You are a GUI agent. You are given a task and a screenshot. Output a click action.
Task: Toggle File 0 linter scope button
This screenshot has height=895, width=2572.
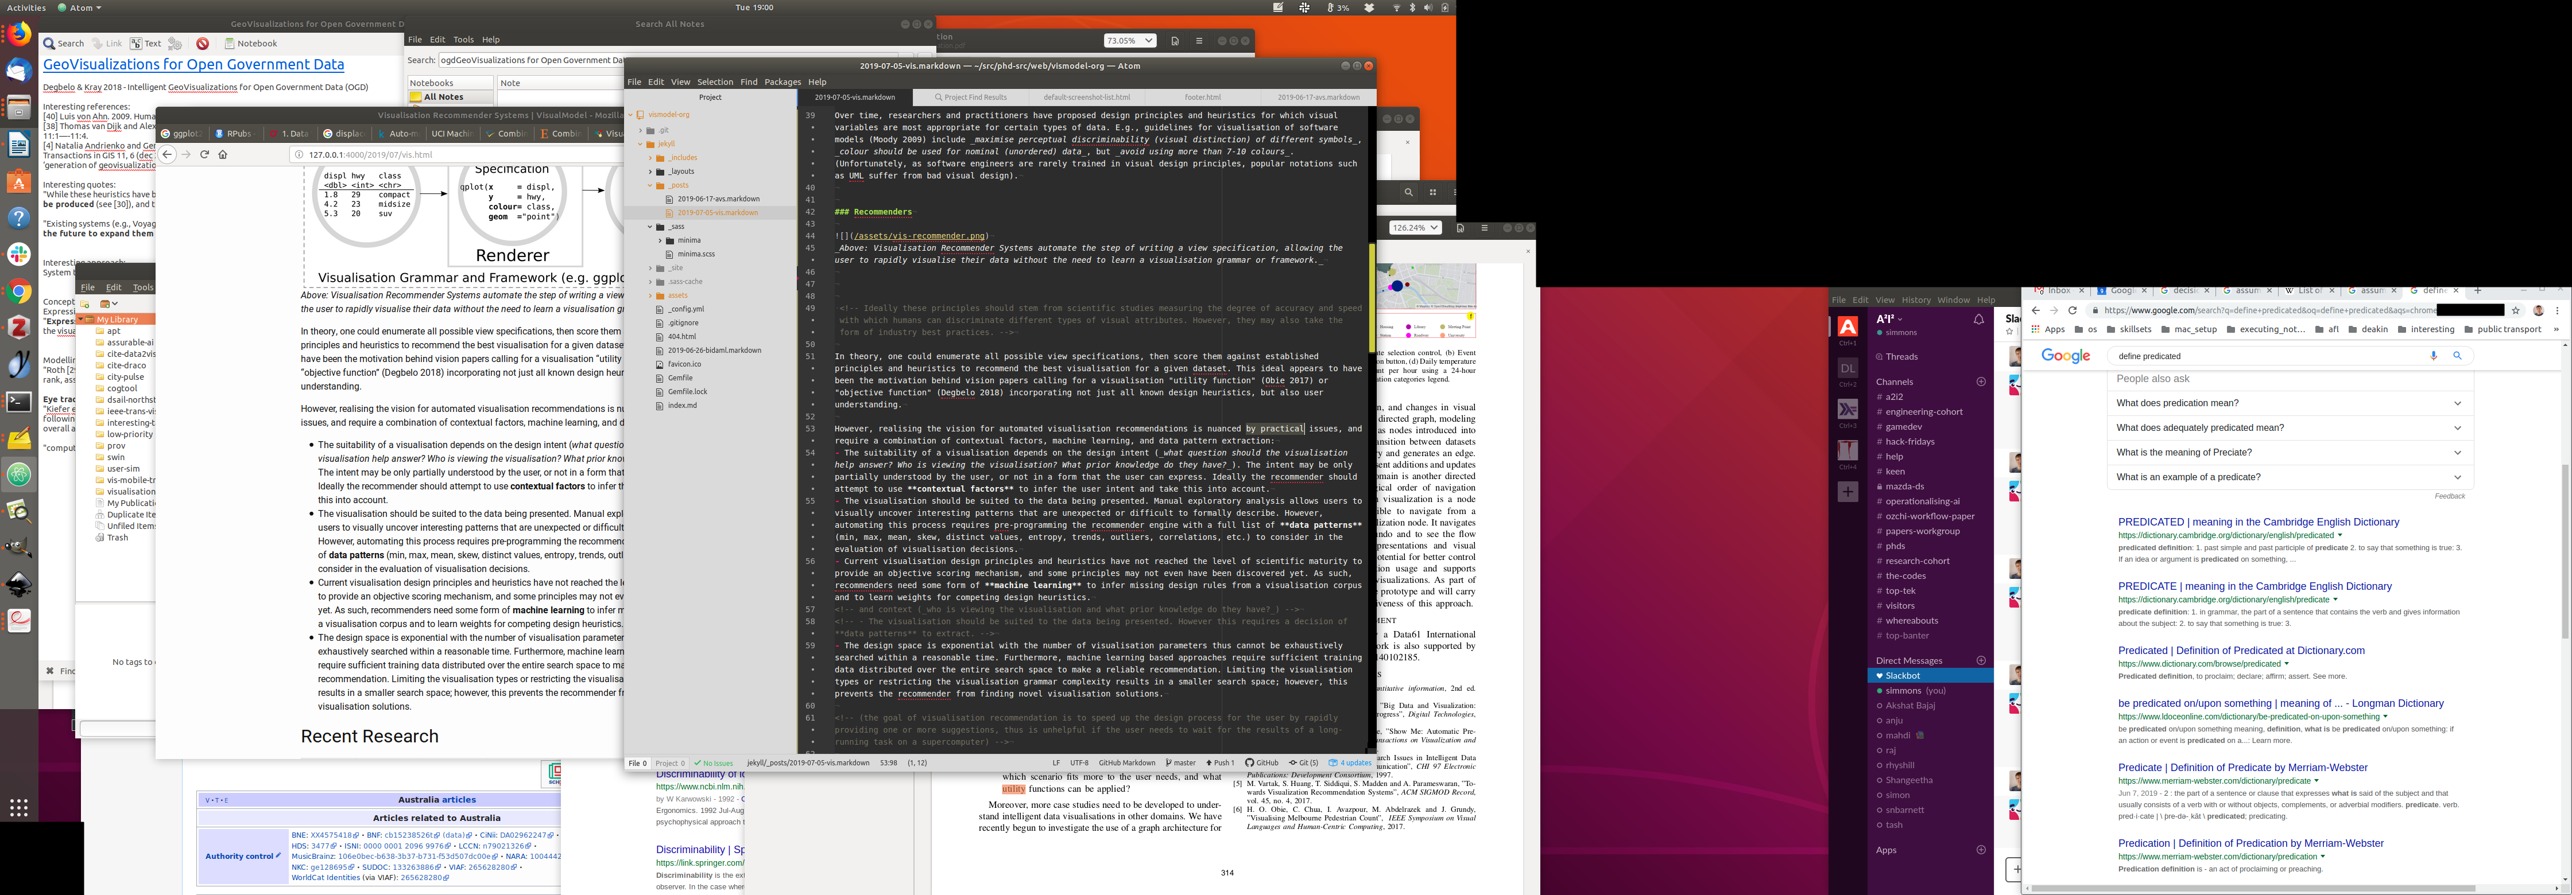coord(637,762)
